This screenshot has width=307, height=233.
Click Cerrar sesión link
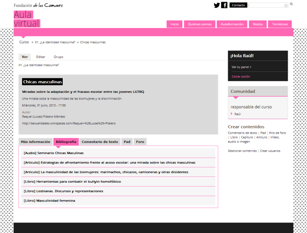pos(241,77)
